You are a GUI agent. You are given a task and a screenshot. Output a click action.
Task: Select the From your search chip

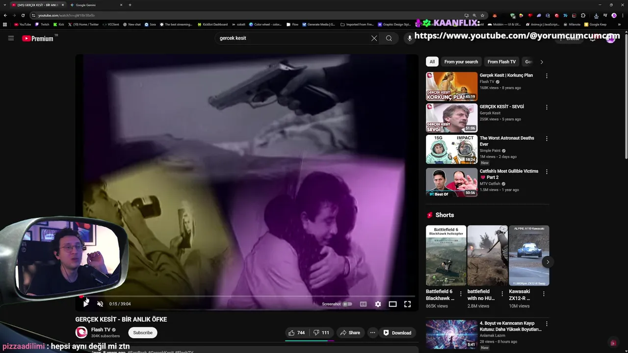coord(461,62)
